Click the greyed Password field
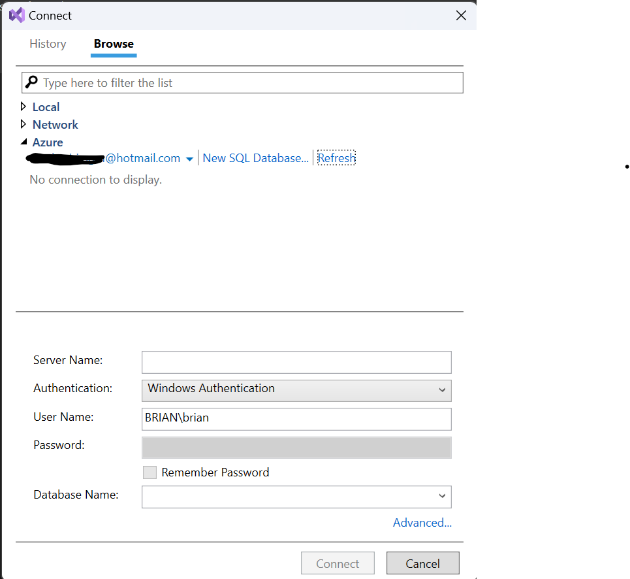The height and width of the screenshot is (579, 630). (x=296, y=448)
